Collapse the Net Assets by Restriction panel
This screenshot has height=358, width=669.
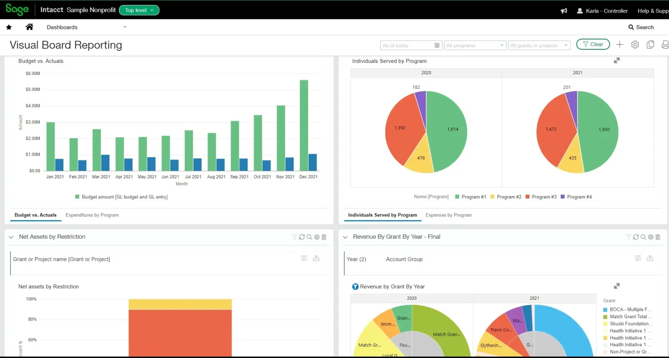tap(11, 237)
